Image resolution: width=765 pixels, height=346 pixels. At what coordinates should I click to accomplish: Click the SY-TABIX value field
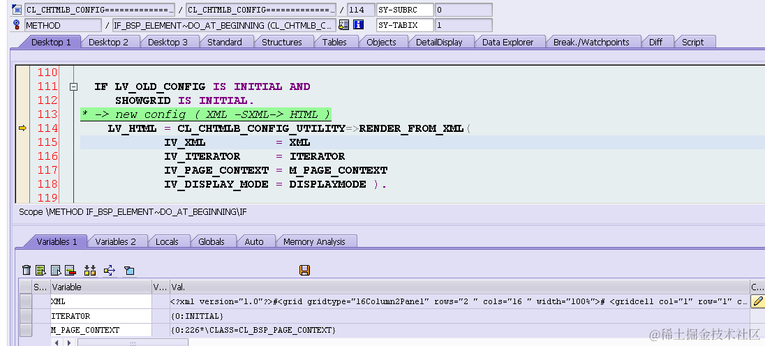pos(463,25)
